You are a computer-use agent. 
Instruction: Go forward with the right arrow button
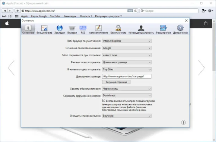pos(10,11)
